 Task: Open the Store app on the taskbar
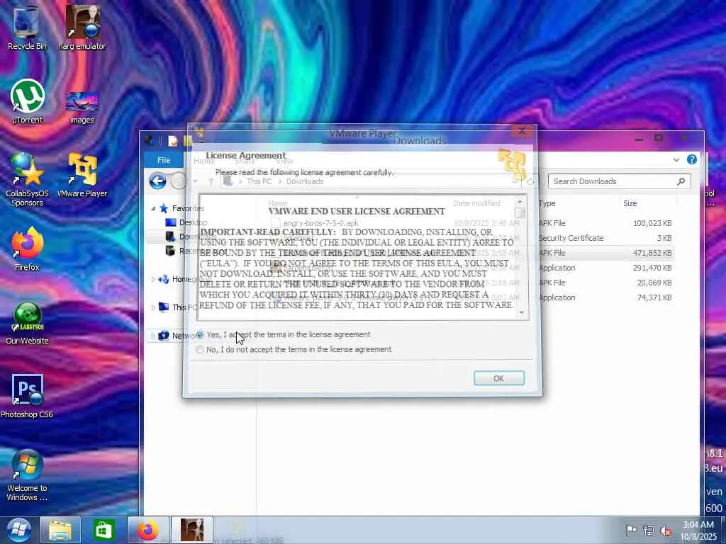104,530
